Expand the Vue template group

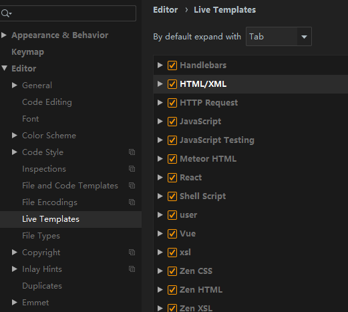click(x=160, y=233)
